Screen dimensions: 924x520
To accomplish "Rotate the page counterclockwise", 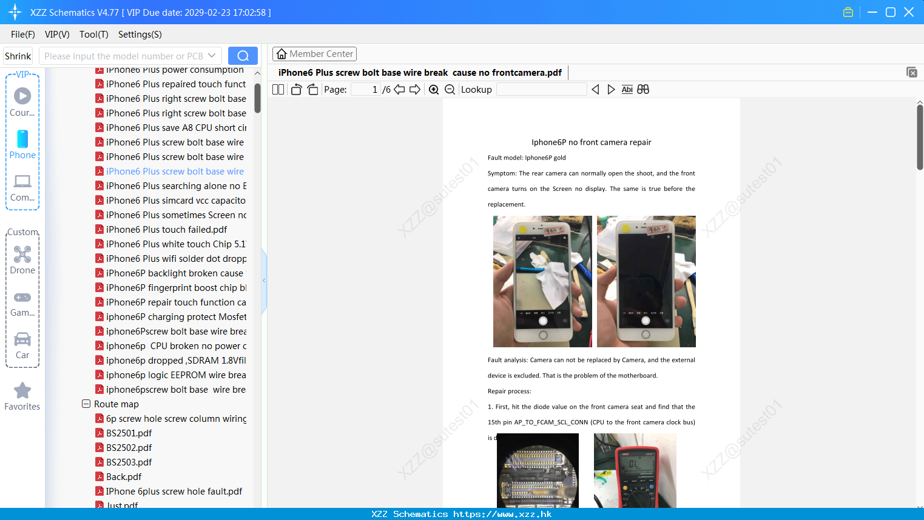I will click(x=297, y=90).
